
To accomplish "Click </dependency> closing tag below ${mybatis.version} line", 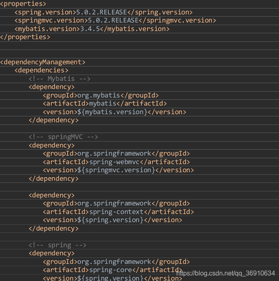I will coord(54,120).
